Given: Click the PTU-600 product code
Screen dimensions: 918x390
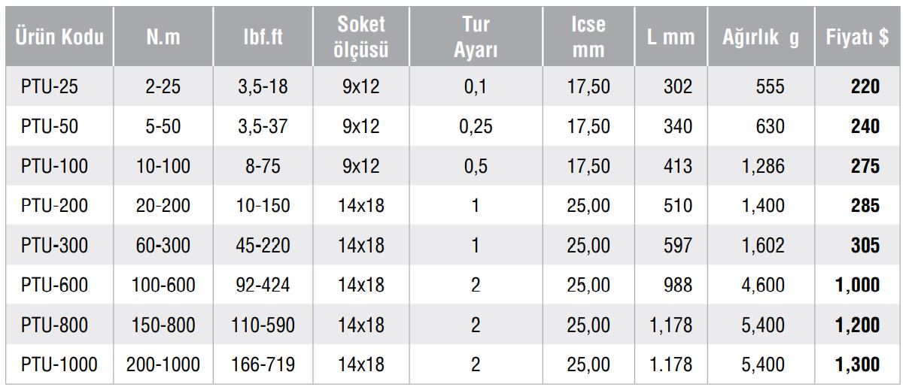Looking at the screenshot, I should 54,285.
